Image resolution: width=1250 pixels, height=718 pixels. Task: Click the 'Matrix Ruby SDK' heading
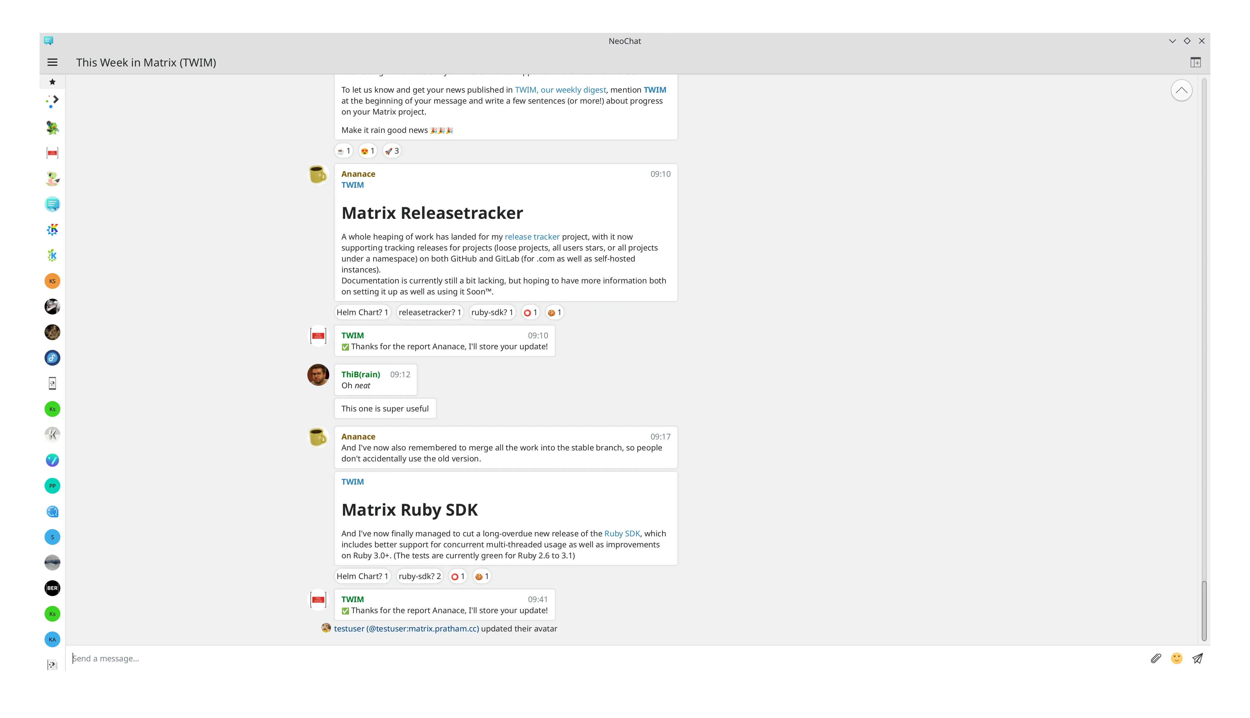(409, 510)
